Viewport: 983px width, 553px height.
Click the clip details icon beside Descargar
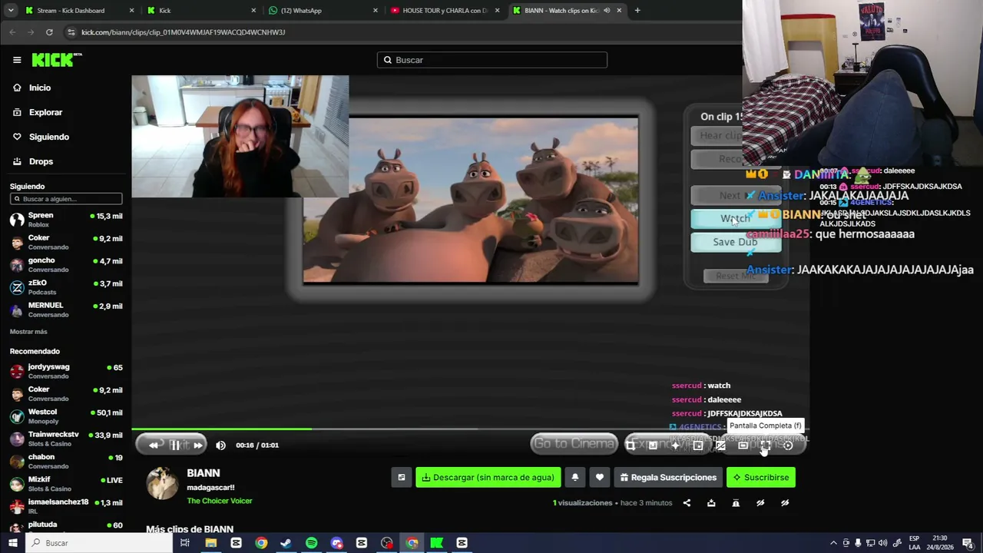[x=401, y=477]
